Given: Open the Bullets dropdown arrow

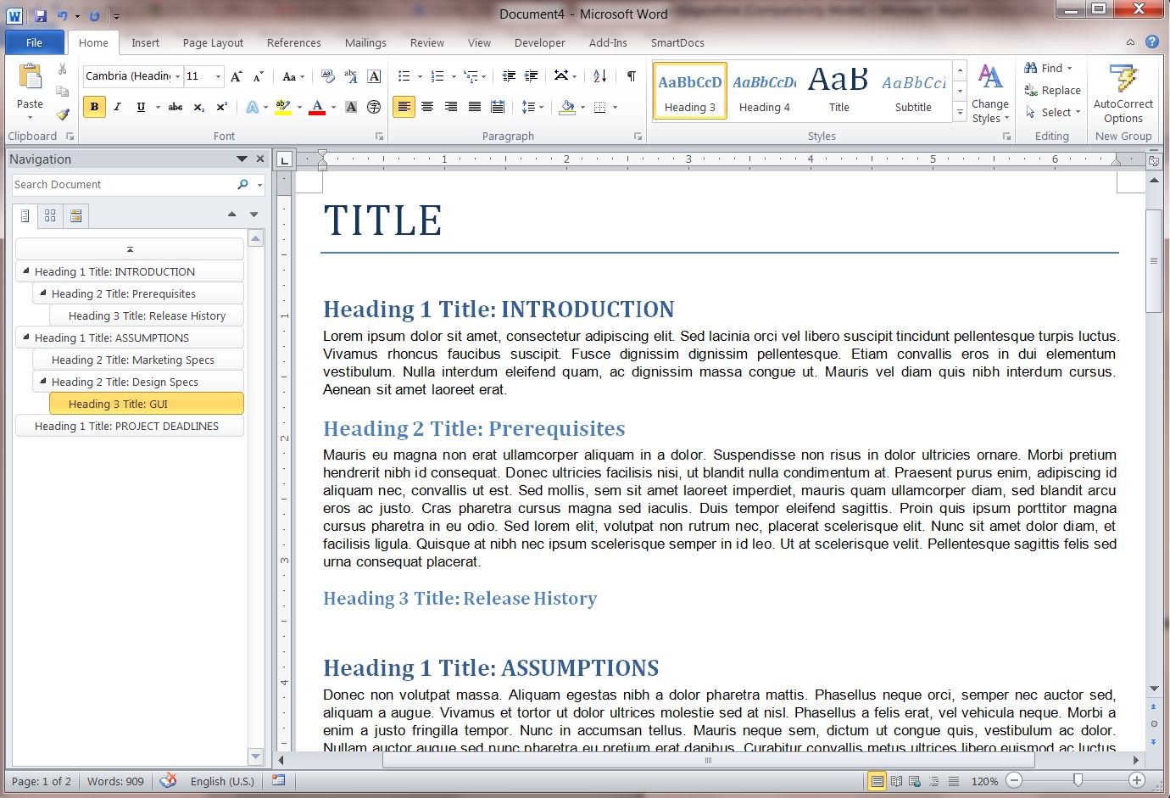Looking at the screenshot, I should [418, 76].
